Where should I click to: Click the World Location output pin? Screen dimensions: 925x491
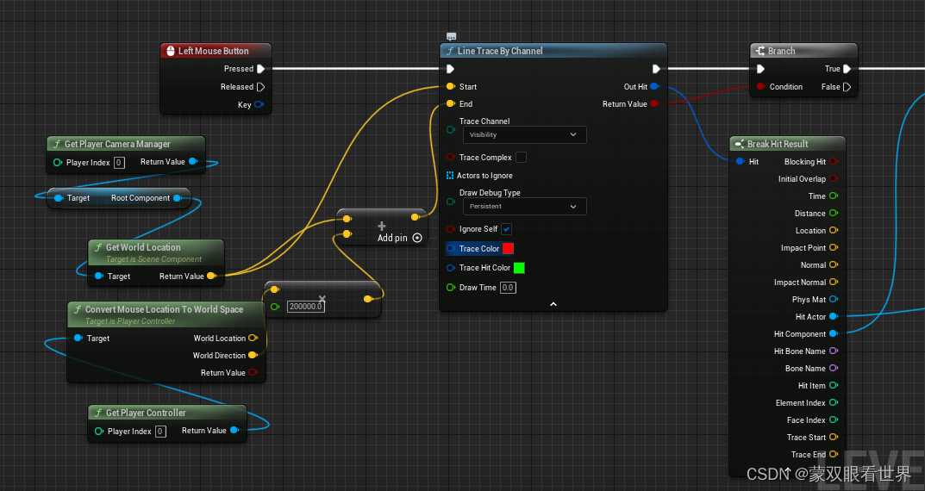pos(253,339)
